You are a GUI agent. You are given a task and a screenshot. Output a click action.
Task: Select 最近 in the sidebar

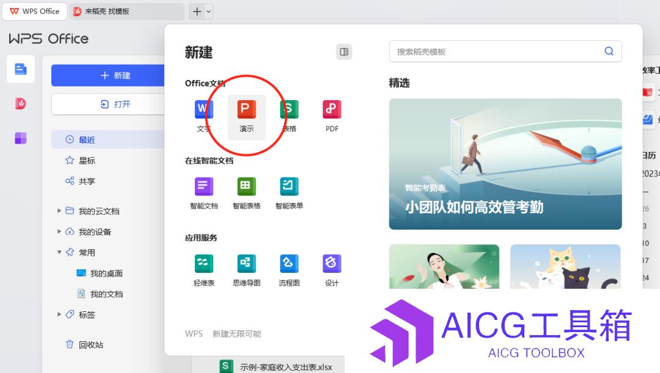tap(108, 140)
